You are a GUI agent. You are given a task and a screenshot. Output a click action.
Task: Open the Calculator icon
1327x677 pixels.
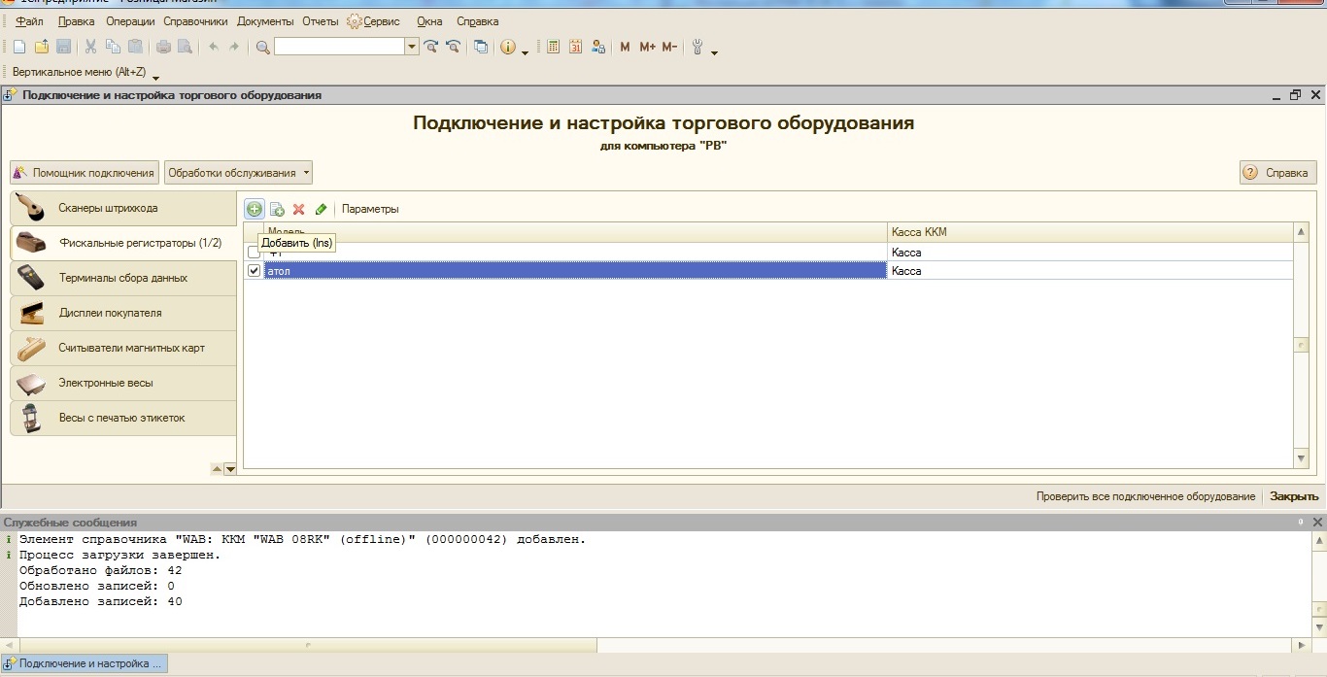pos(553,47)
